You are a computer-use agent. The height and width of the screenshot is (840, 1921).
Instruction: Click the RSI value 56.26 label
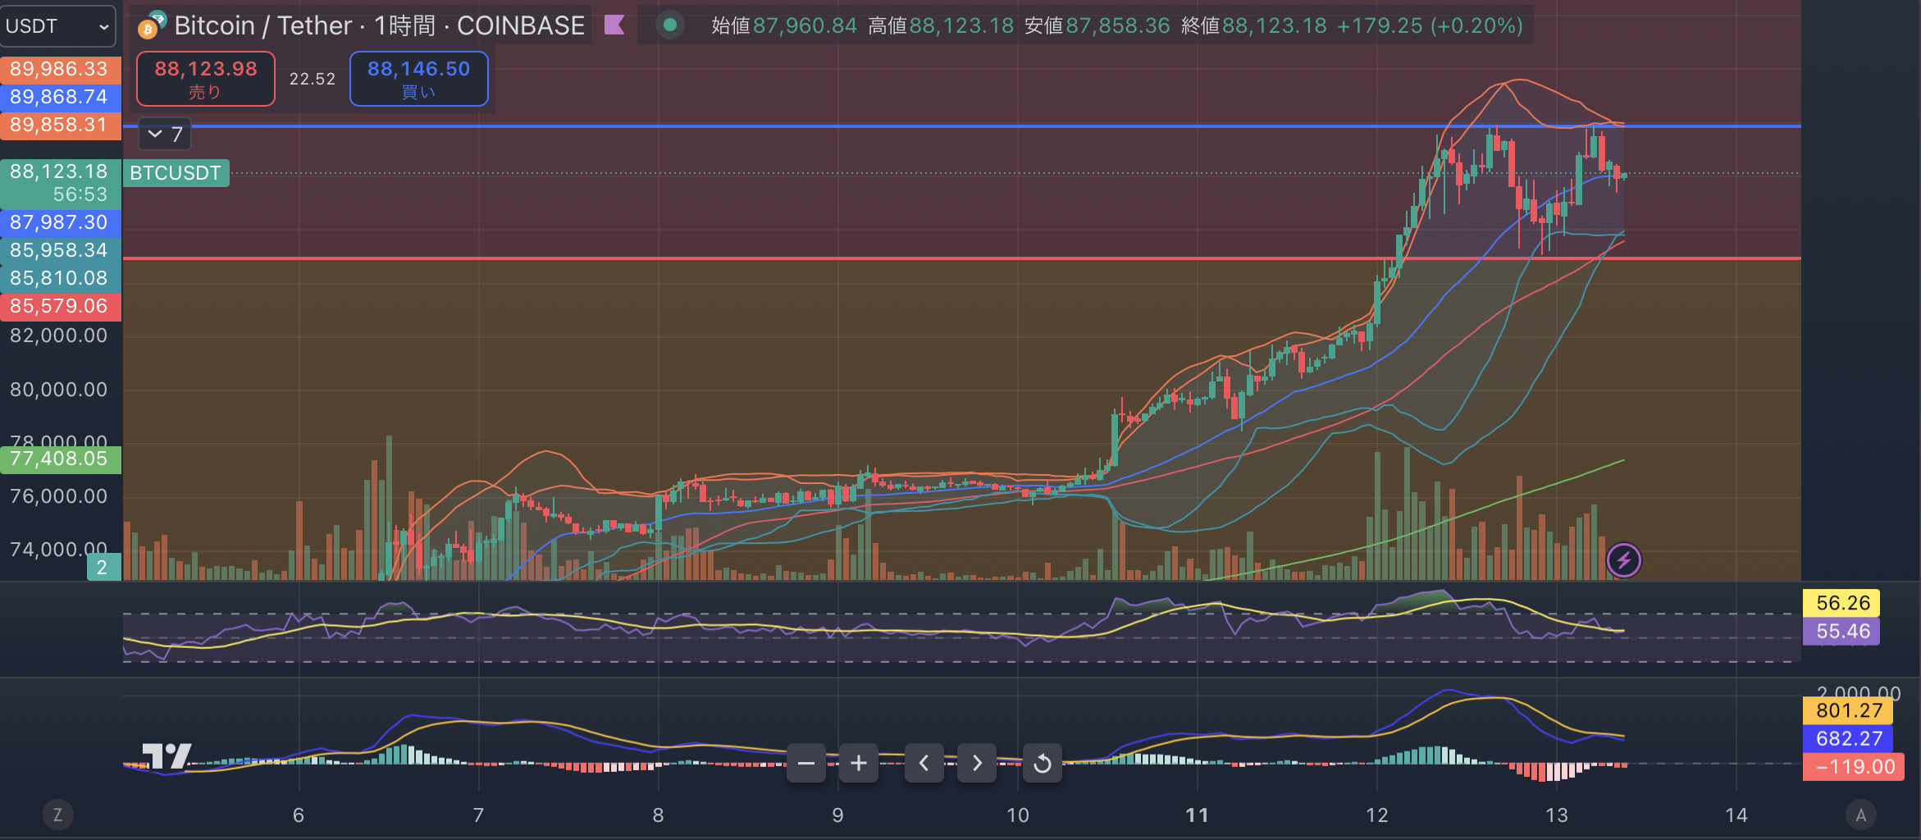click(x=1842, y=603)
